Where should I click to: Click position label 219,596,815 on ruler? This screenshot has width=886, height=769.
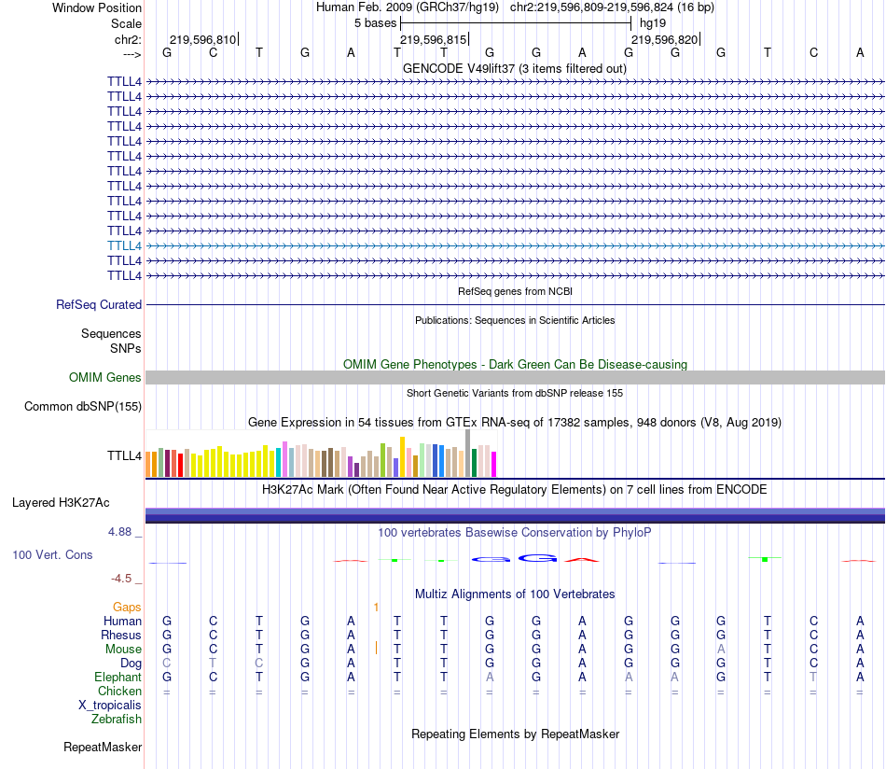(434, 39)
